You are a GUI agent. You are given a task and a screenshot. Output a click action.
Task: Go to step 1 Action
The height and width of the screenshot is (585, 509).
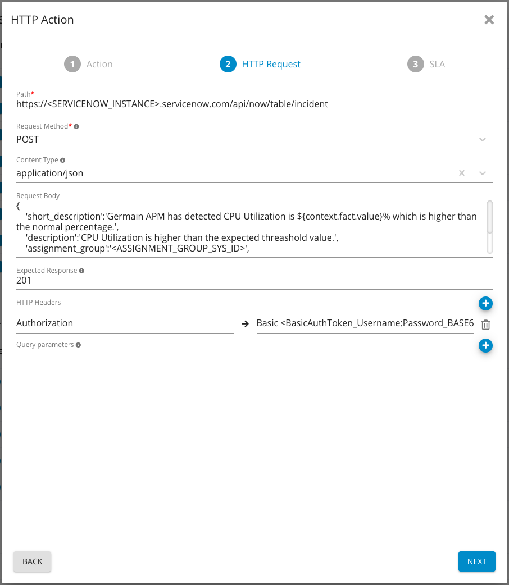coord(89,64)
